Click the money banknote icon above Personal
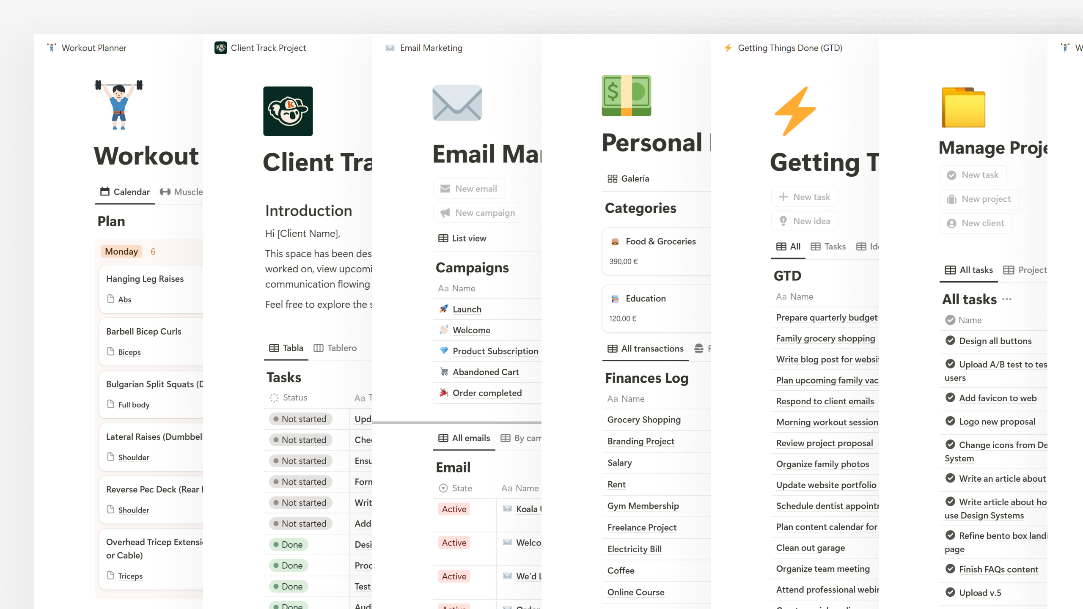 pos(627,96)
